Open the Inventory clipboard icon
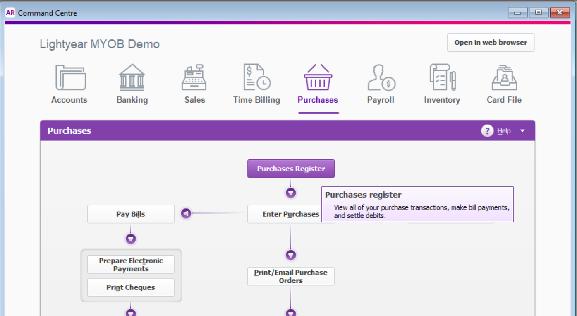This screenshot has width=577, height=316. [442, 78]
